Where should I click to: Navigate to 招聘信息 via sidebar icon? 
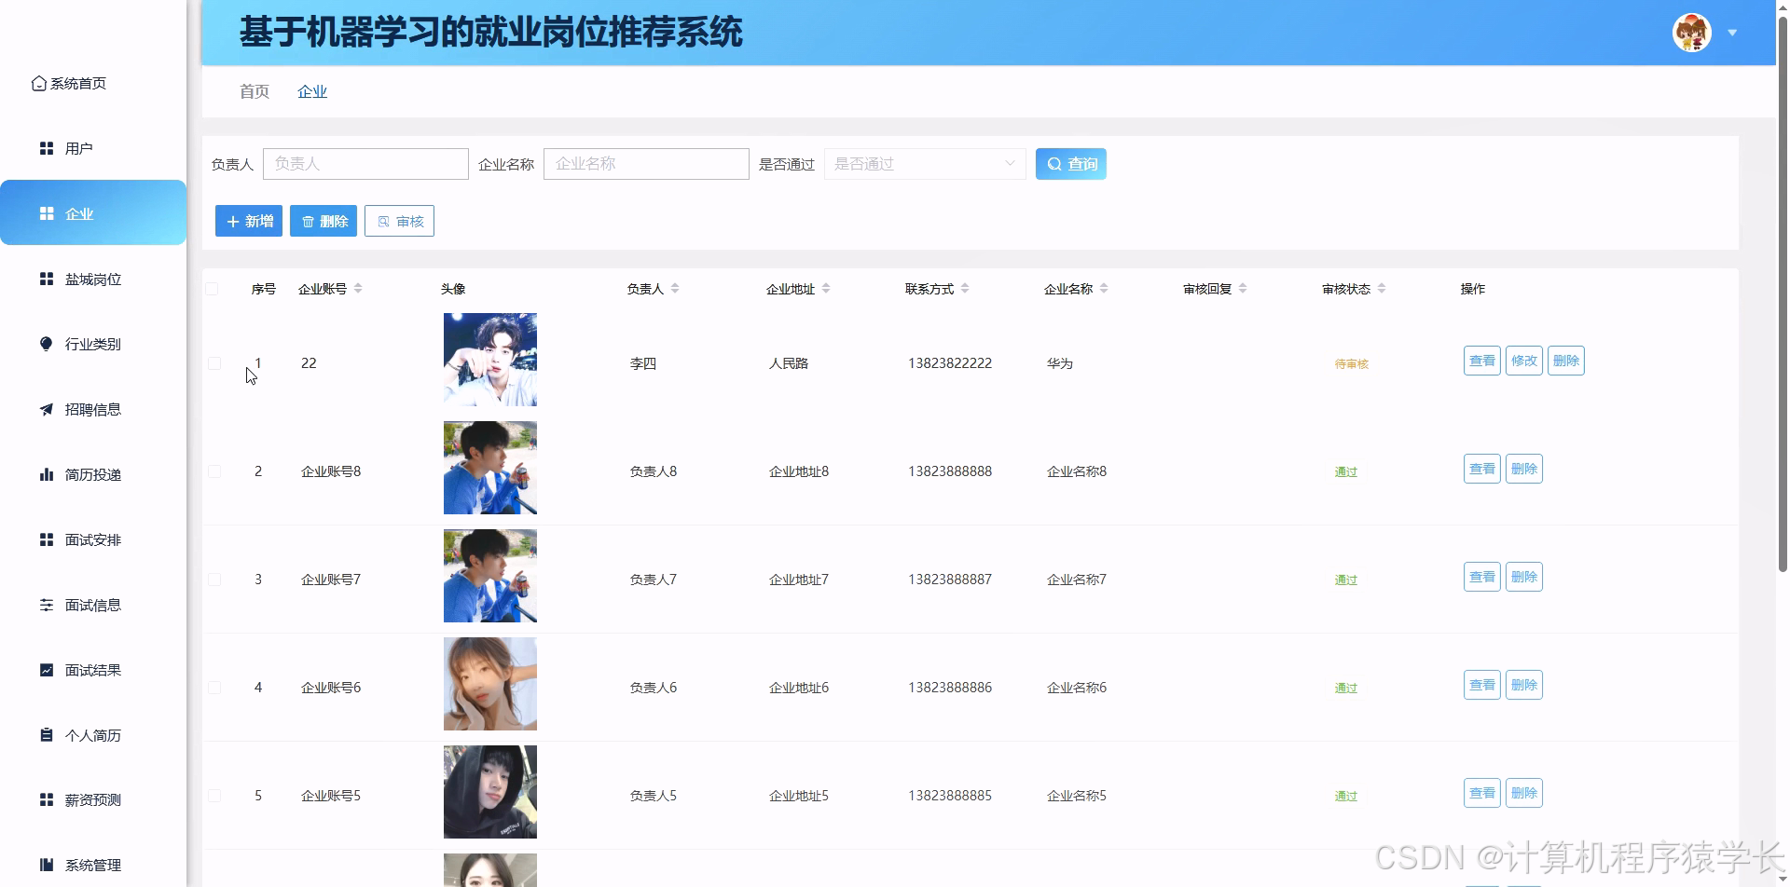pyautogui.click(x=92, y=409)
